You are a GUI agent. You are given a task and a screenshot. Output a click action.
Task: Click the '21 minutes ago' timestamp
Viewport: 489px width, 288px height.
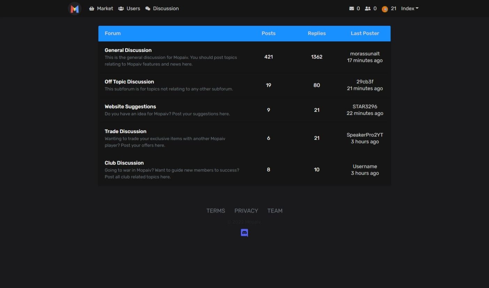365,88
